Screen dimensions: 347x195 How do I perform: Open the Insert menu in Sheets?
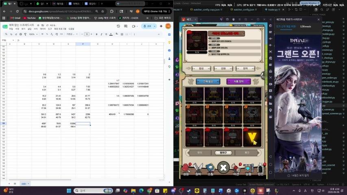coord(29,29)
